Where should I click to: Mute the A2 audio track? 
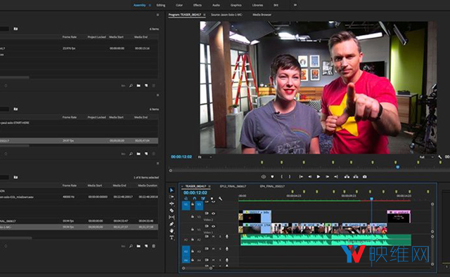tap(213, 236)
